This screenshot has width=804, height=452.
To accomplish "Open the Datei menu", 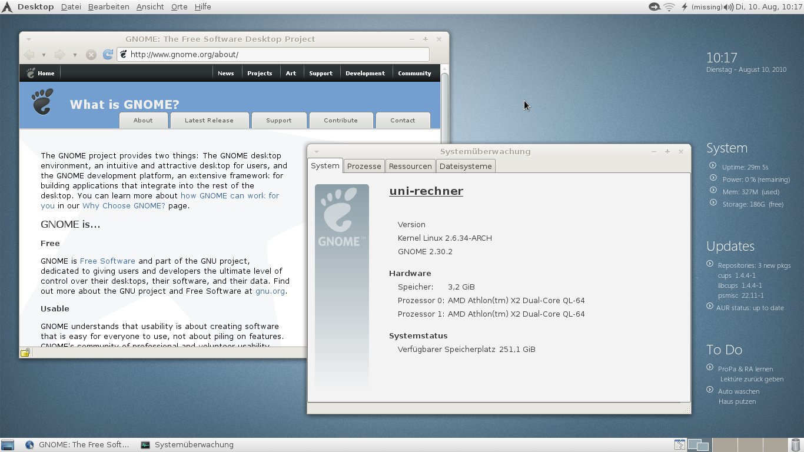I will [x=71, y=7].
